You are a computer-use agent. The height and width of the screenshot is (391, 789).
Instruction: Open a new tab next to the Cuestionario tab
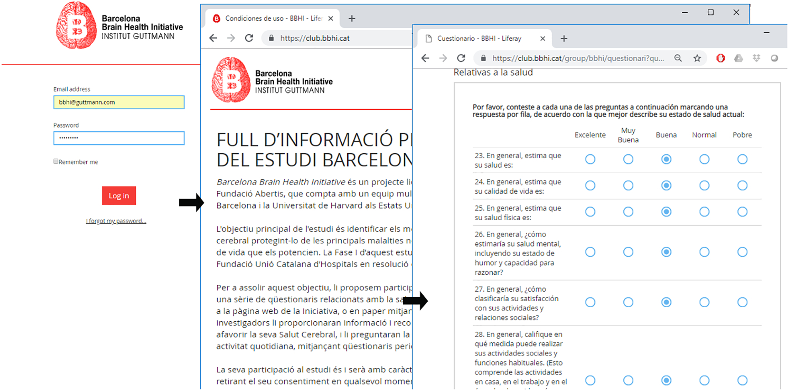[x=564, y=39]
